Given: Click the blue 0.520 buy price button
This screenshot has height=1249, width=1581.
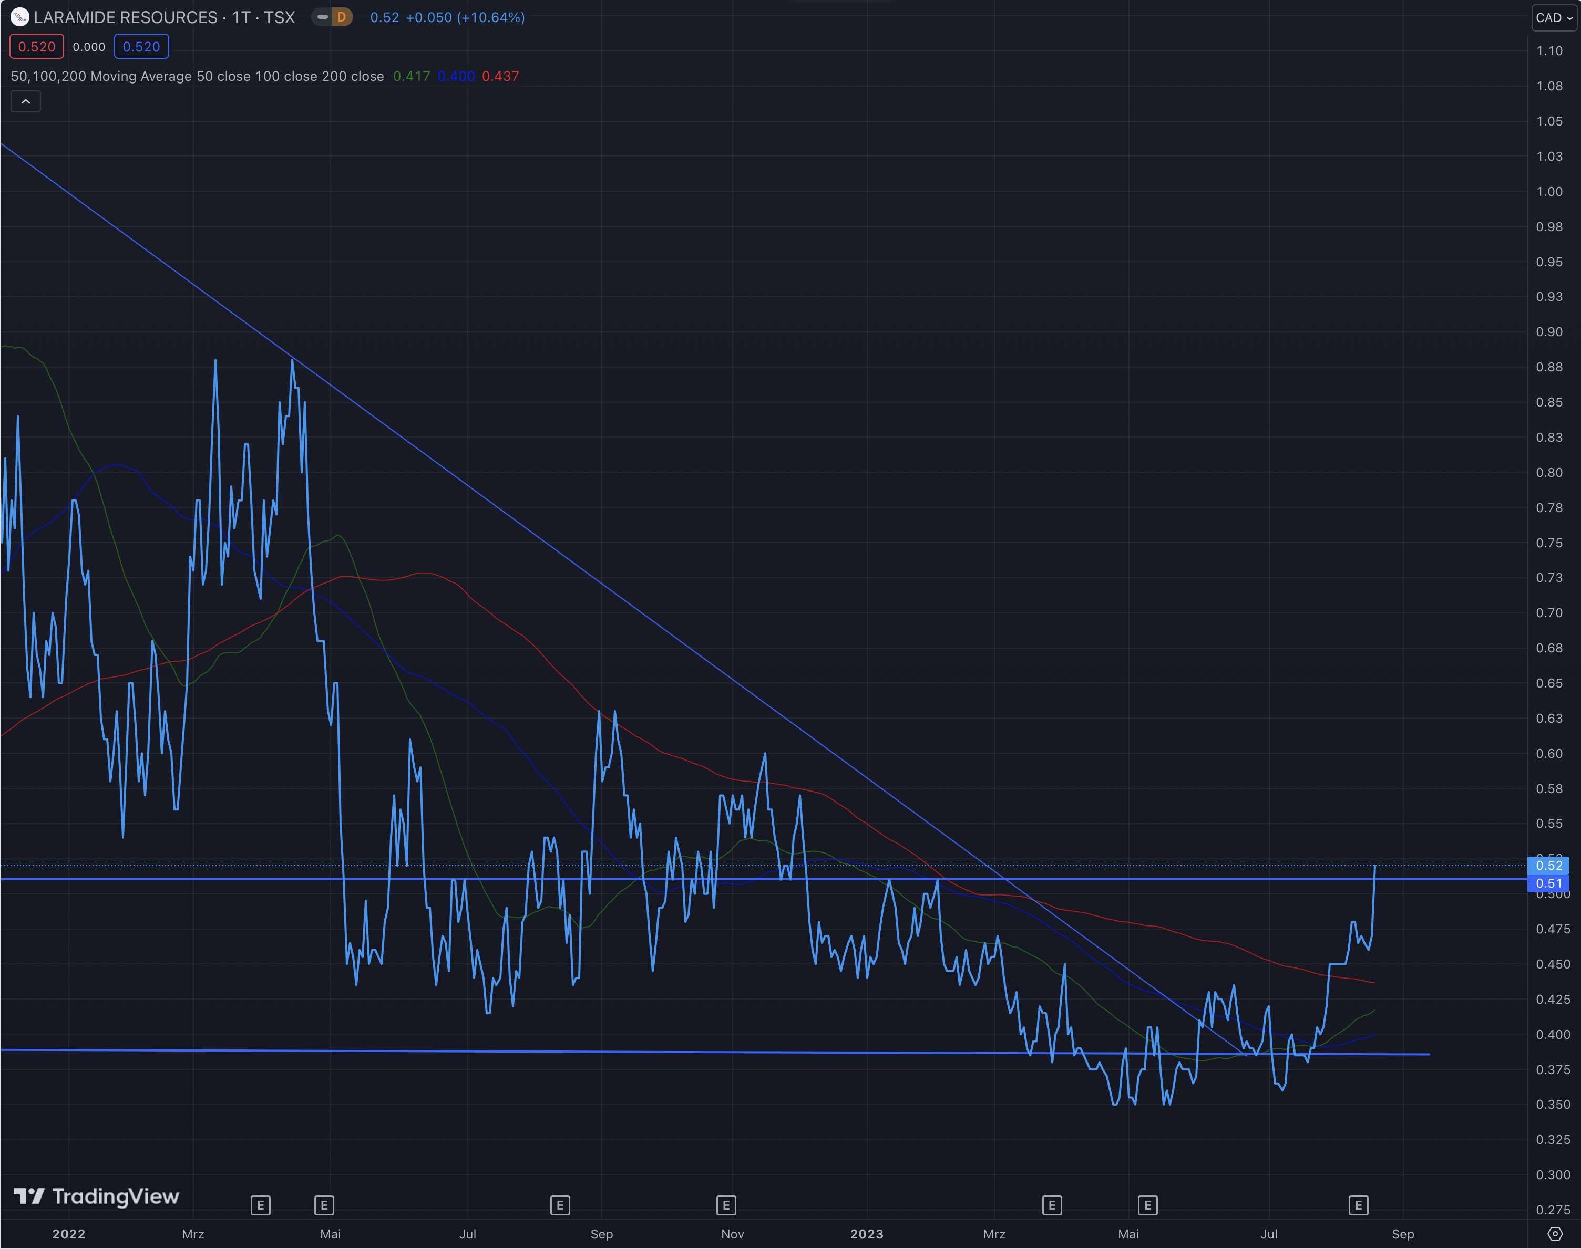Looking at the screenshot, I should (x=141, y=47).
